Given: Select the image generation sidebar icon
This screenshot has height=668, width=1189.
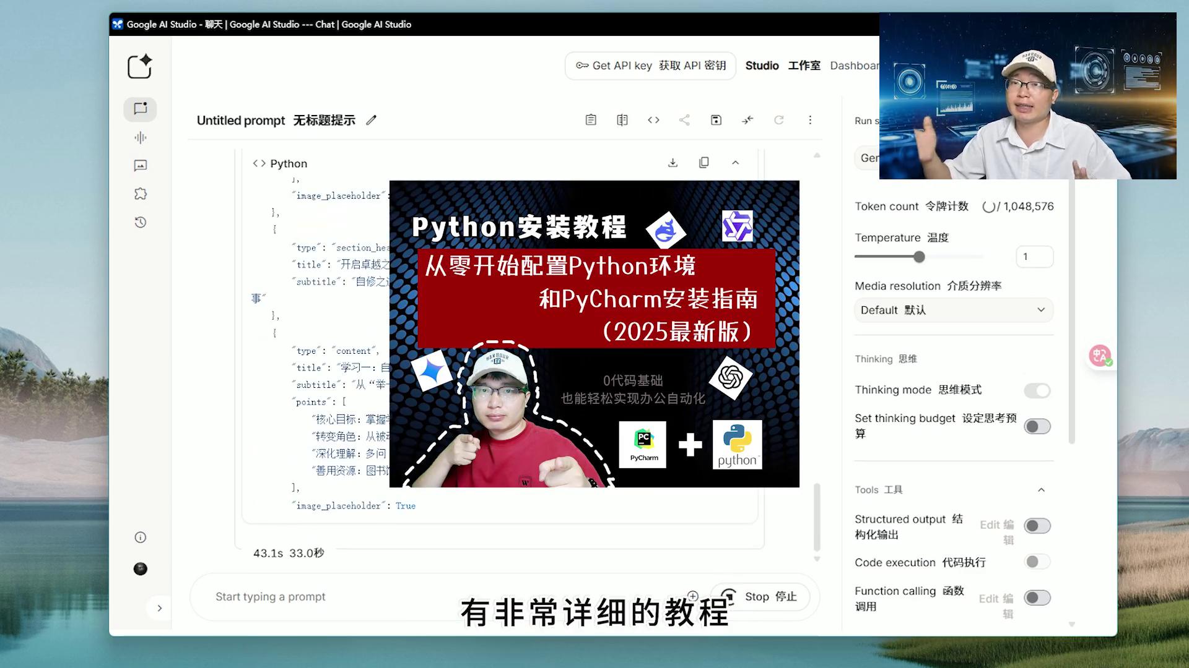Looking at the screenshot, I should click(x=139, y=165).
